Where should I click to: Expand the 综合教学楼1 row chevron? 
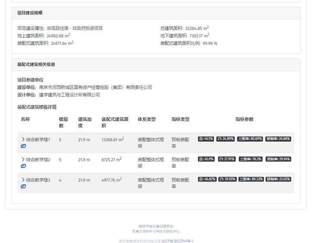point(23,140)
